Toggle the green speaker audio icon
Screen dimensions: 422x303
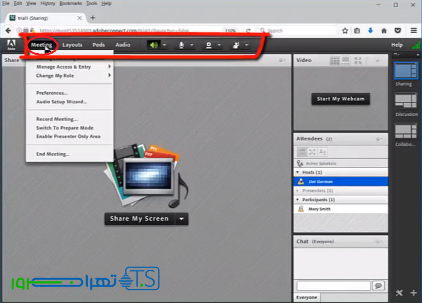tap(154, 45)
